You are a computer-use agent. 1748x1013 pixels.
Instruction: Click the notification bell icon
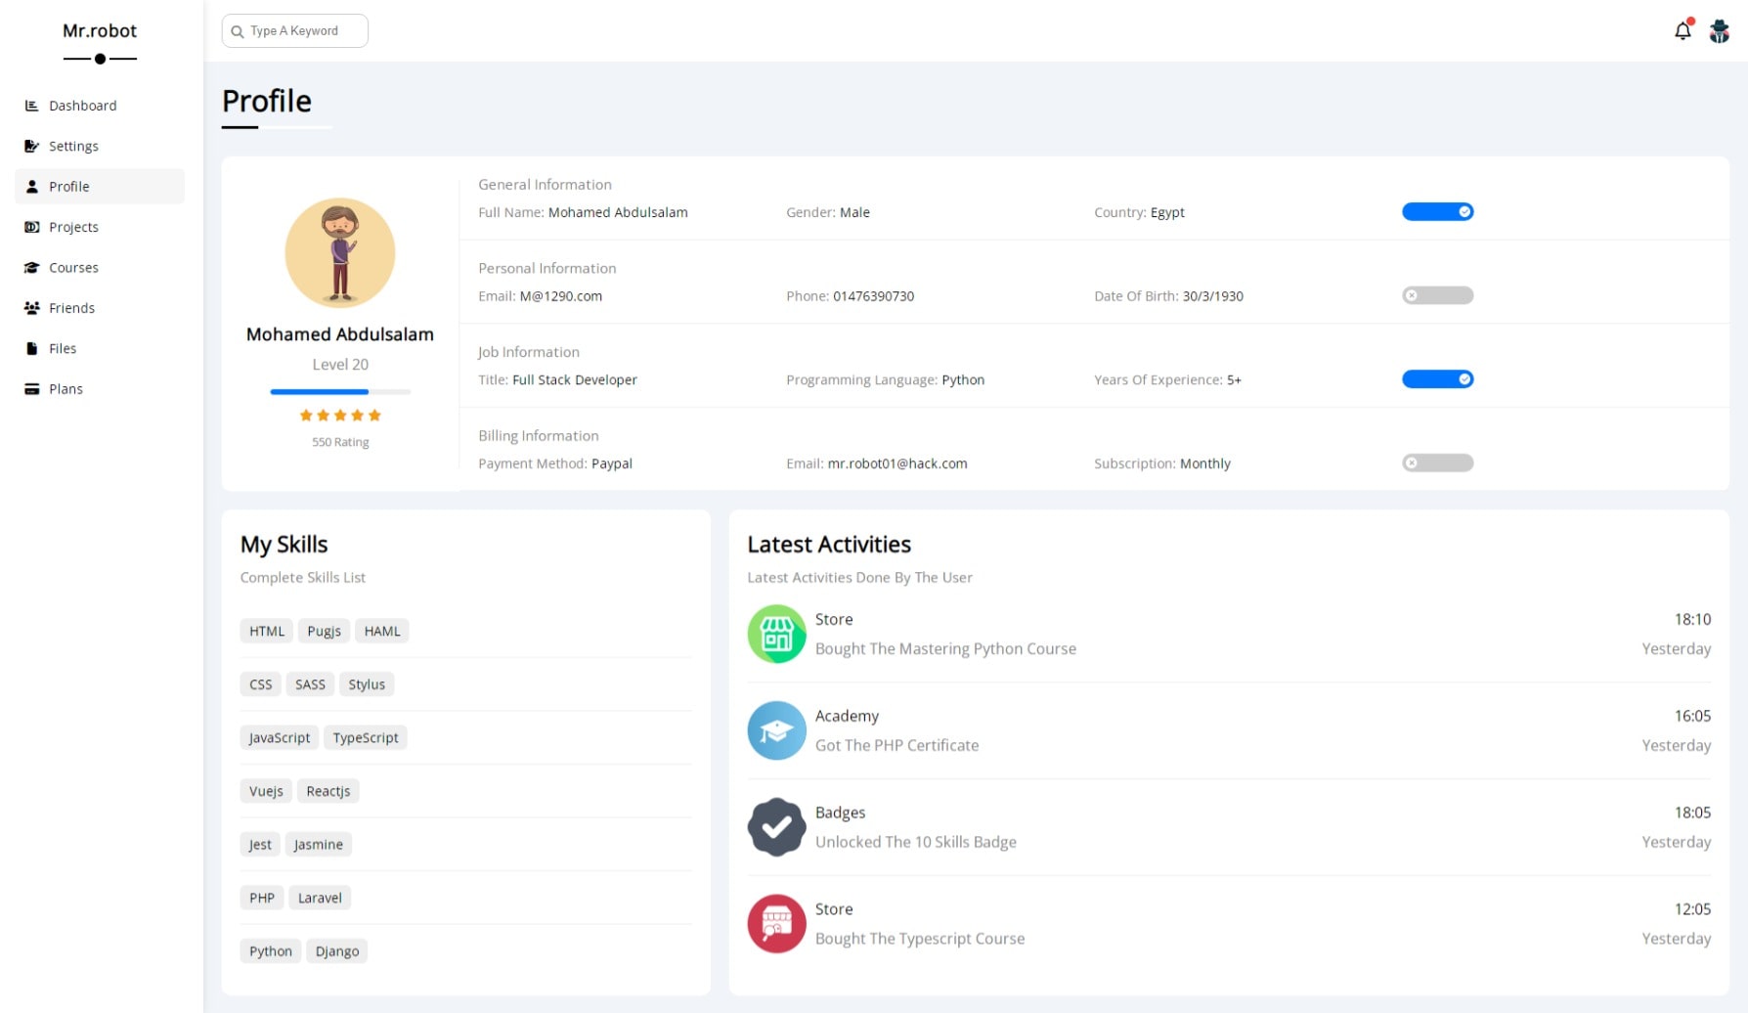(x=1682, y=31)
